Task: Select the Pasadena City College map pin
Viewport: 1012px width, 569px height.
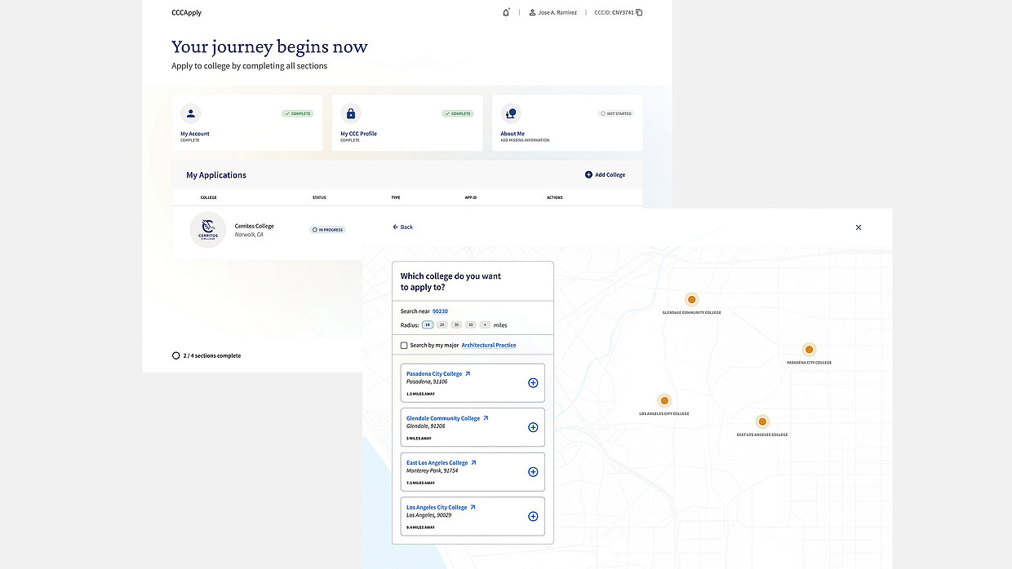Action: 809,350
